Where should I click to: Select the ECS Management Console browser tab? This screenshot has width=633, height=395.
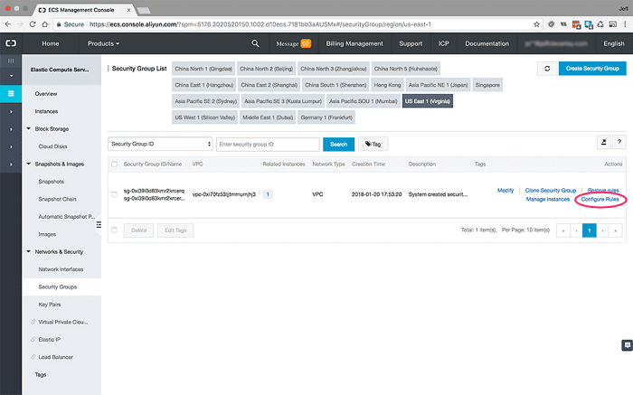pyautogui.click(x=83, y=10)
